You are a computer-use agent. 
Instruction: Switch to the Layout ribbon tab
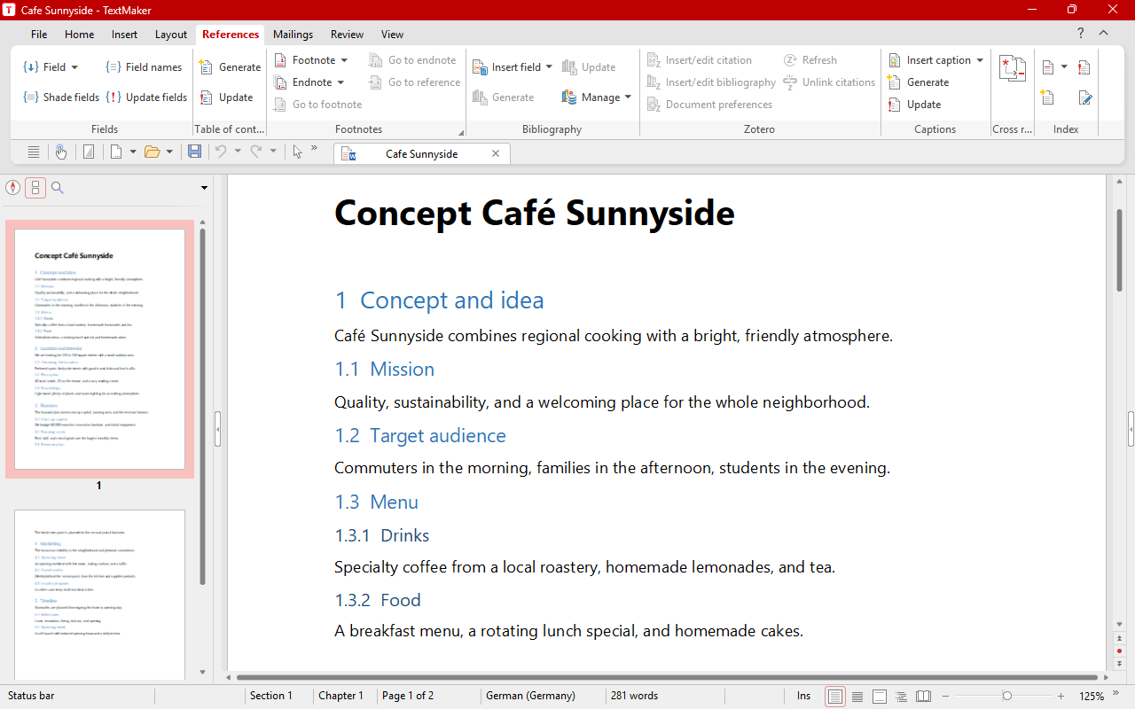171,35
